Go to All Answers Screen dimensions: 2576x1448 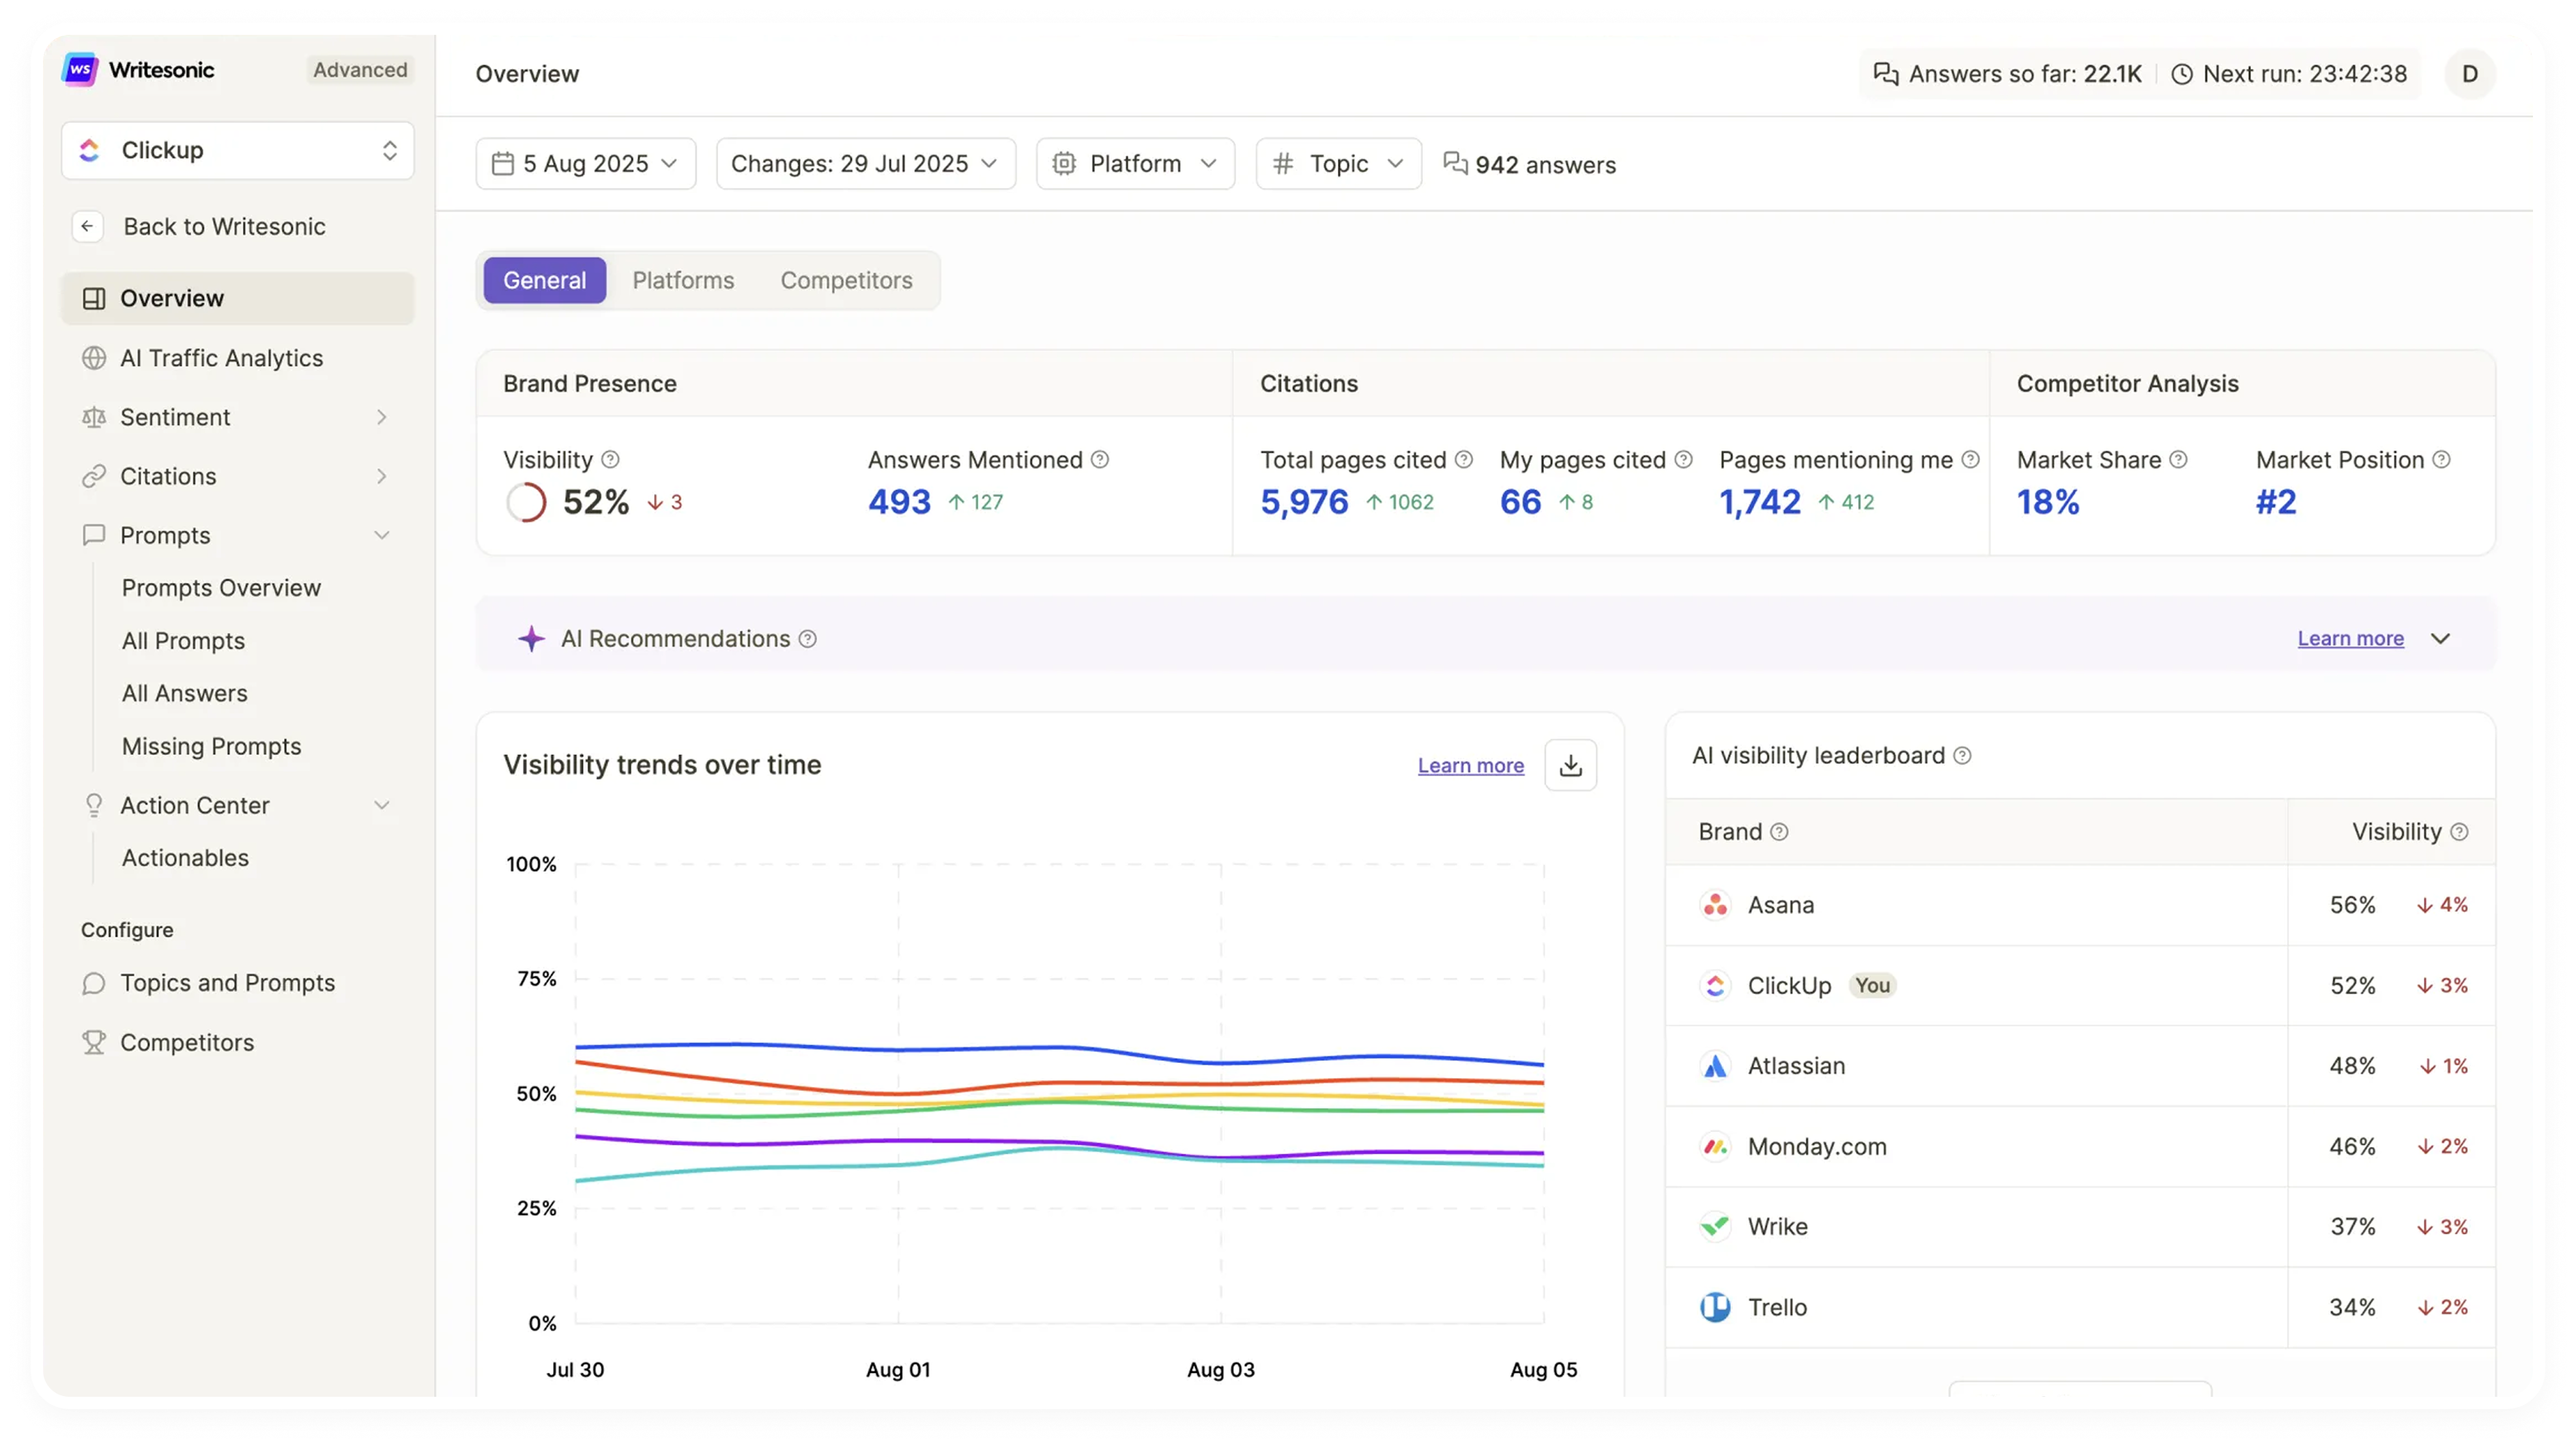[x=184, y=693]
